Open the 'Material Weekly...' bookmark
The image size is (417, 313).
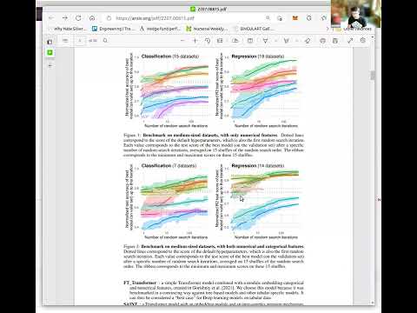(x=207, y=29)
